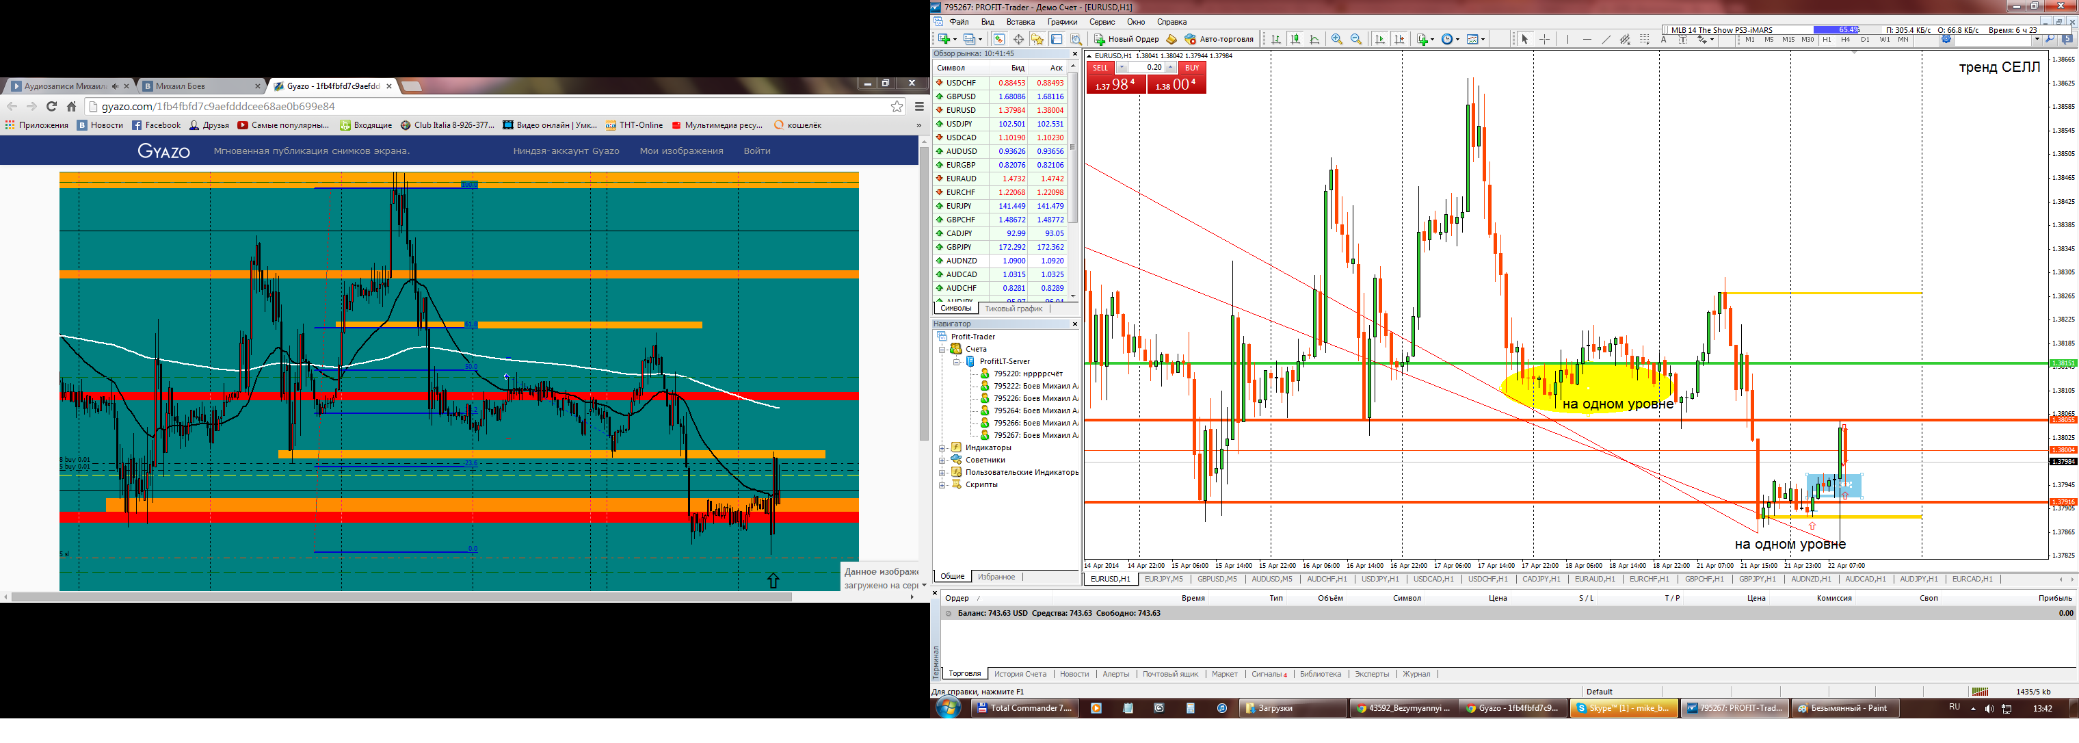Screen dimensions: 2079x743
Task: Open the Вставка menu
Action: point(1021,22)
